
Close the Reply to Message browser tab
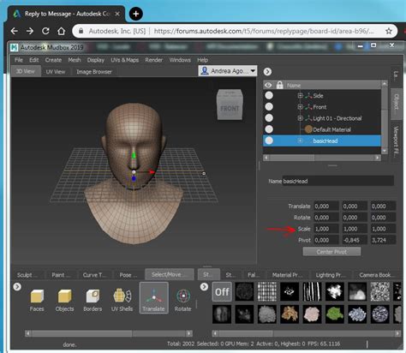pos(117,14)
